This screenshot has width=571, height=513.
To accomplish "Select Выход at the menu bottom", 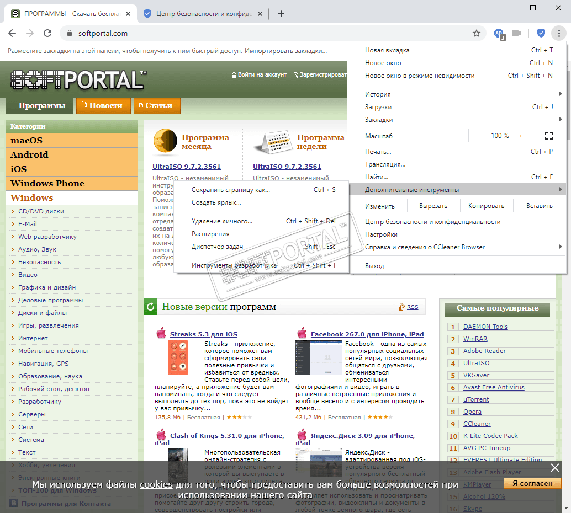I will coord(457,266).
